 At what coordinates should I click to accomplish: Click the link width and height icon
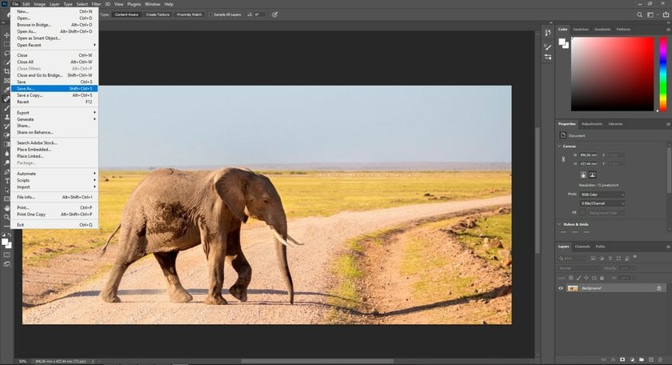[x=563, y=159]
